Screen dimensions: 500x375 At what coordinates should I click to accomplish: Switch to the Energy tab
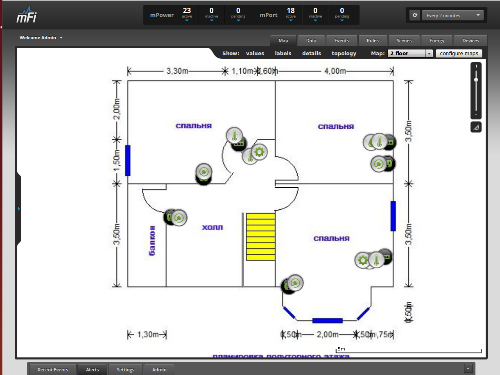click(437, 40)
